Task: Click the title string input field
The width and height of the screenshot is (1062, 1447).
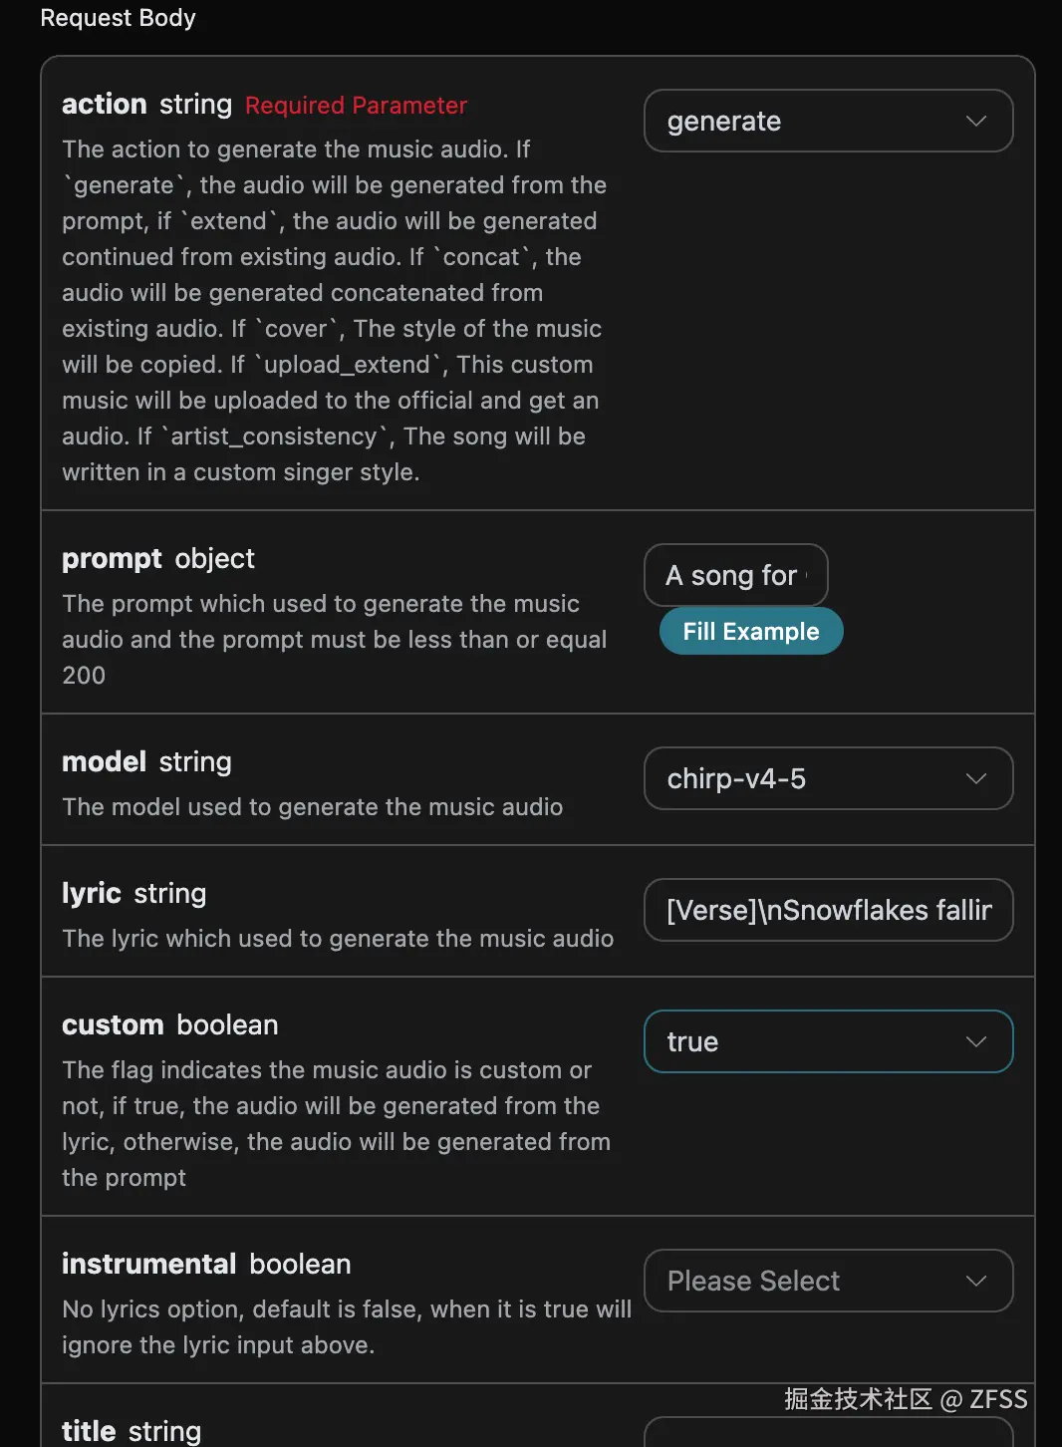Action: pos(828,1433)
